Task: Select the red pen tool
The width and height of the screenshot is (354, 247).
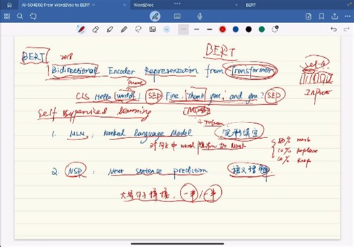Action: pos(81,29)
